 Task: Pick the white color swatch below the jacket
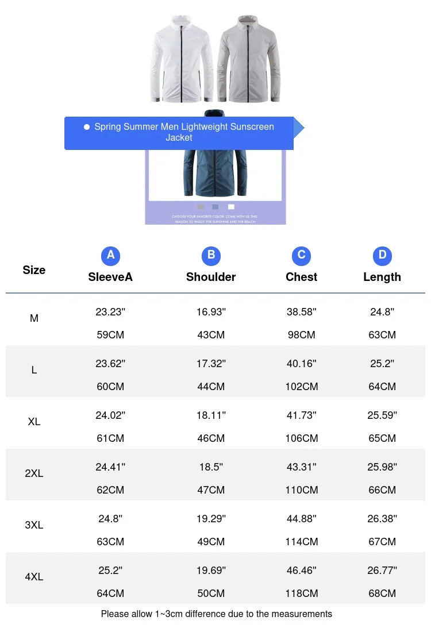point(231,207)
